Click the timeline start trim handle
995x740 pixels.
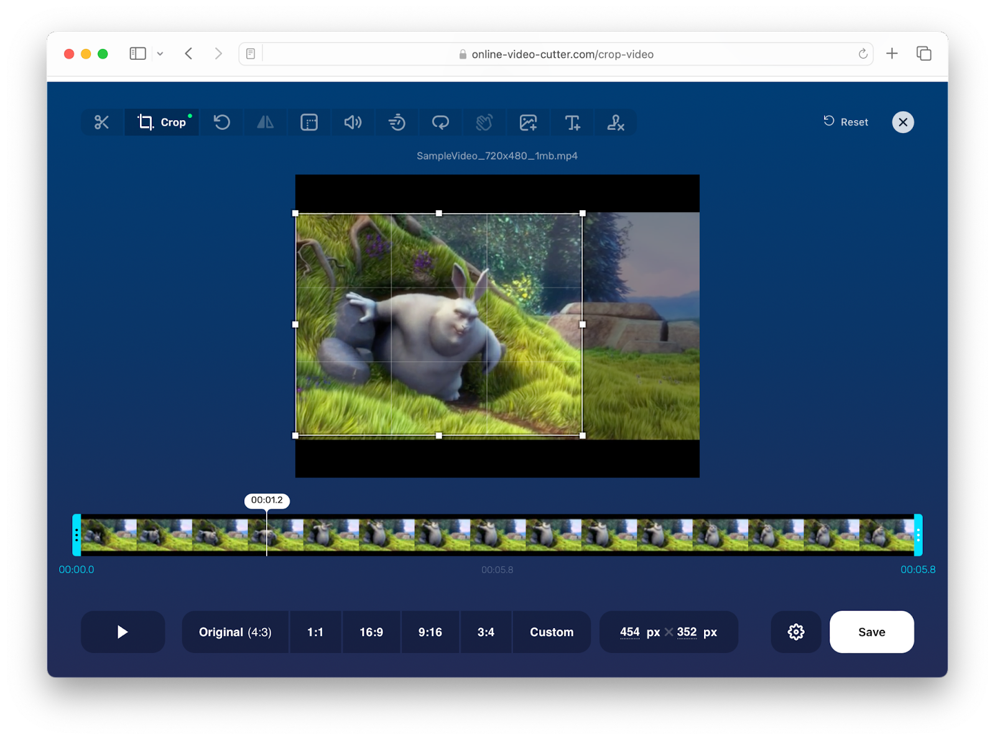coord(76,535)
